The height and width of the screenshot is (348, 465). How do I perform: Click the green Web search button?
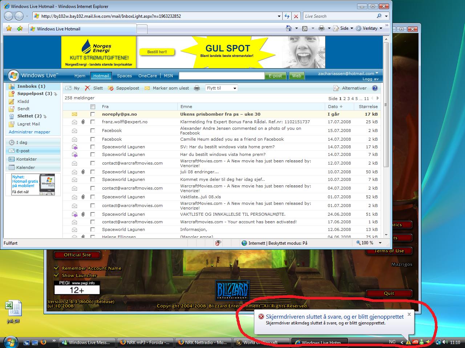pyautogui.click(x=296, y=76)
